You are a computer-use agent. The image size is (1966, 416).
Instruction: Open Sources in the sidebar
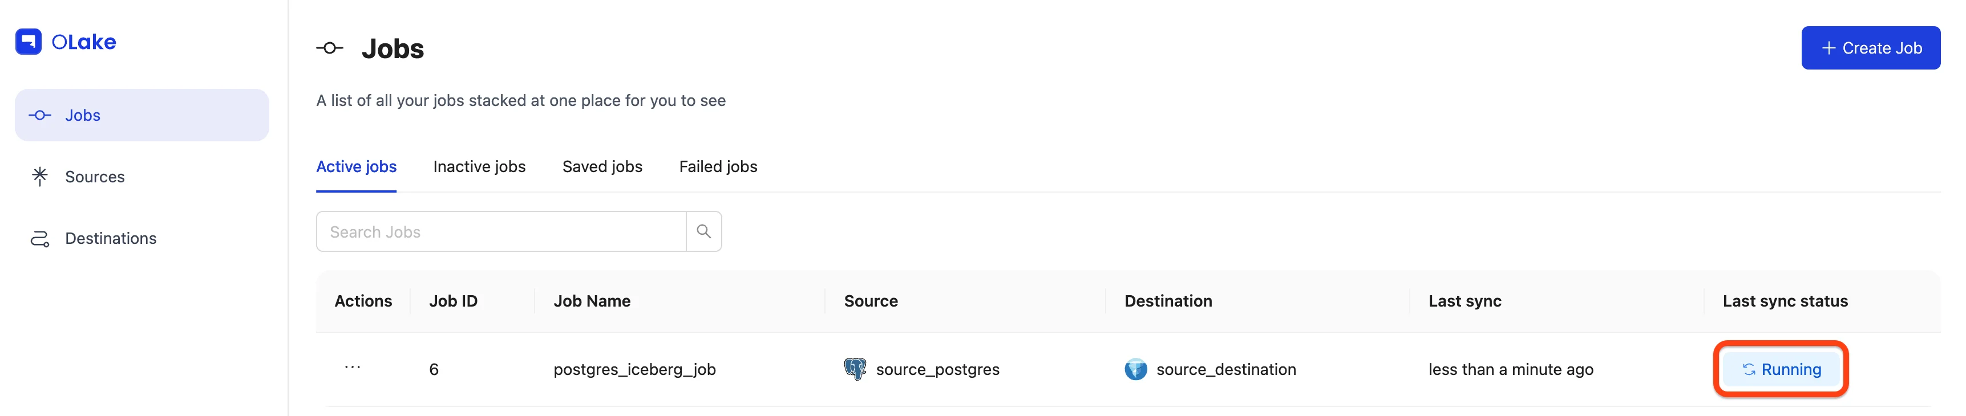(95, 177)
